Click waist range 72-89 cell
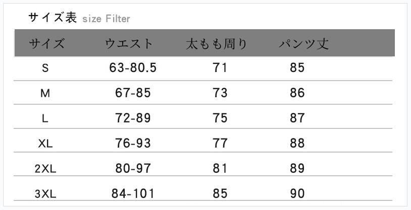This screenshot has height=210, width=411. 133,118
